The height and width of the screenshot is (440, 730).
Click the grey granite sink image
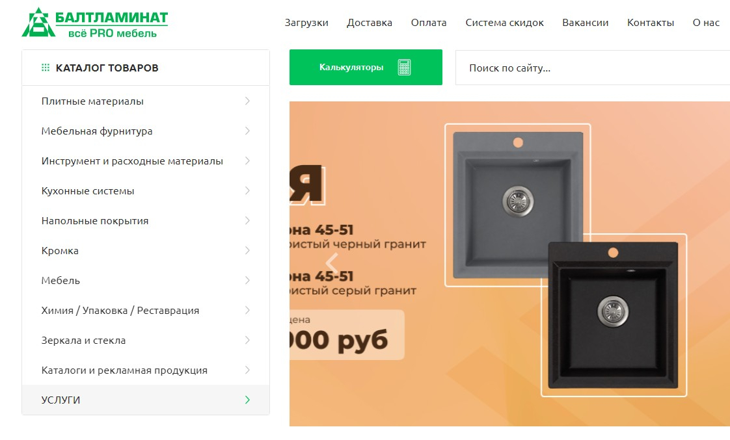tap(518, 205)
